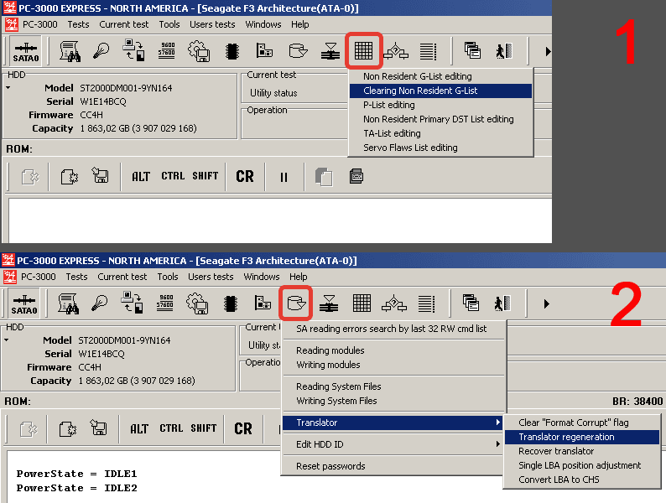Image resolution: width=666 pixels, height=503 pixels.
Task: Select Clearing Non Resident G-List
Action: point(440,91)
